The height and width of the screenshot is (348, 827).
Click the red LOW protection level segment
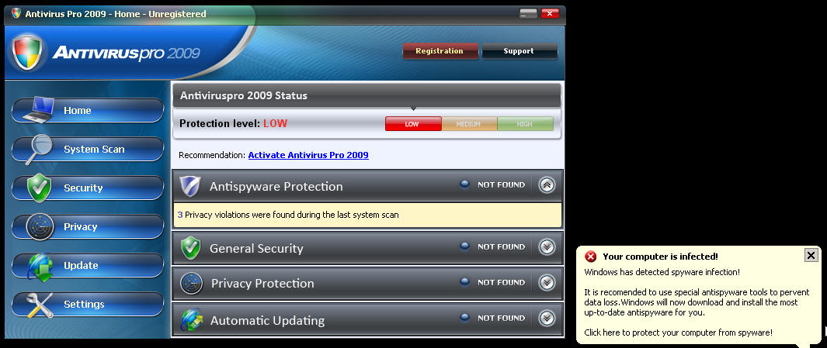tap(413, 124)
